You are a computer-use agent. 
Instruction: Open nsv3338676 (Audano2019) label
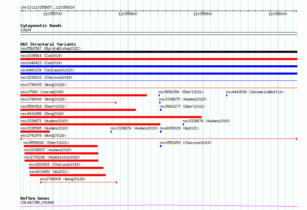pyautogui.click(x=206, y=121)
